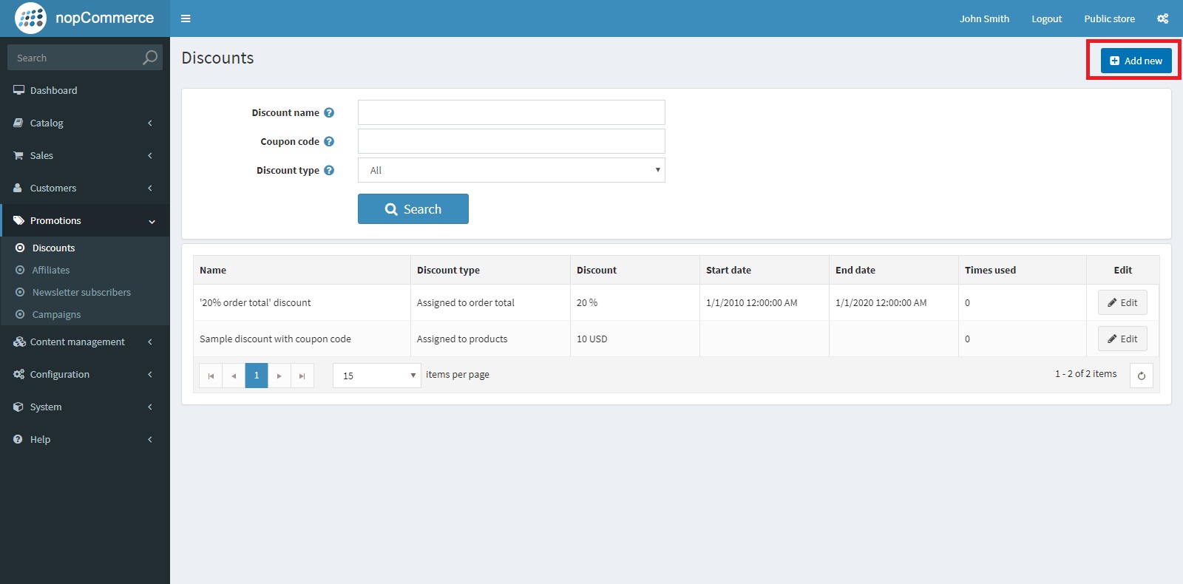Click the Catalog book icon
This screenshot has height=584, width=1183.
pos(18,123)
